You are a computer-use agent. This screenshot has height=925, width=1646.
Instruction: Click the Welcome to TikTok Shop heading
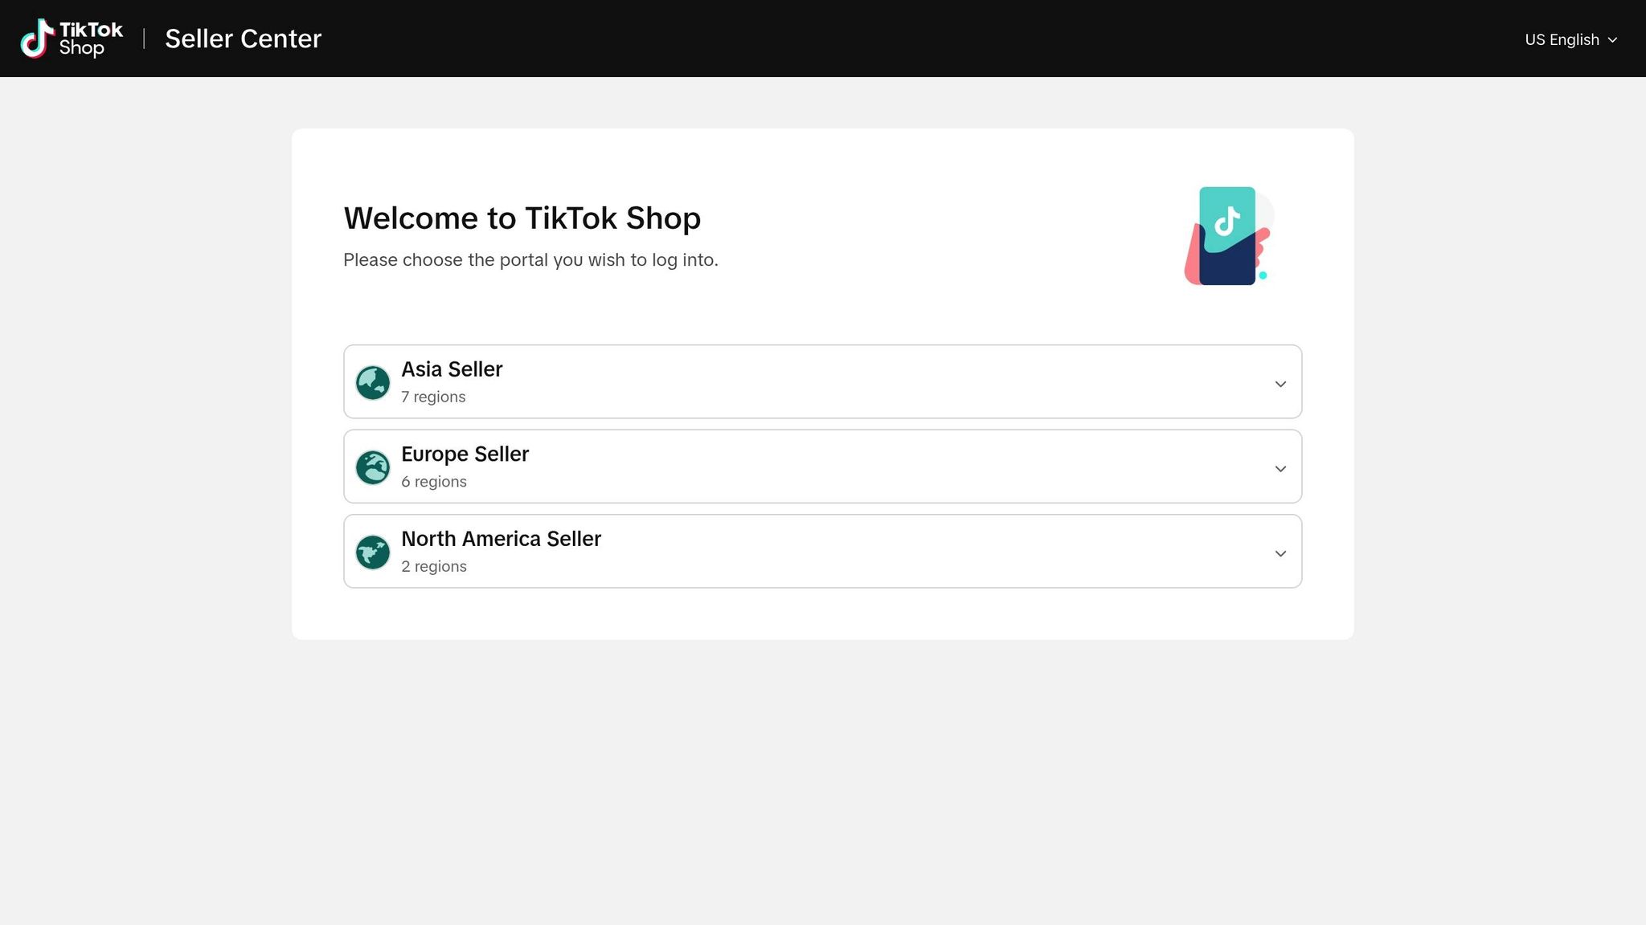point(522,218)
